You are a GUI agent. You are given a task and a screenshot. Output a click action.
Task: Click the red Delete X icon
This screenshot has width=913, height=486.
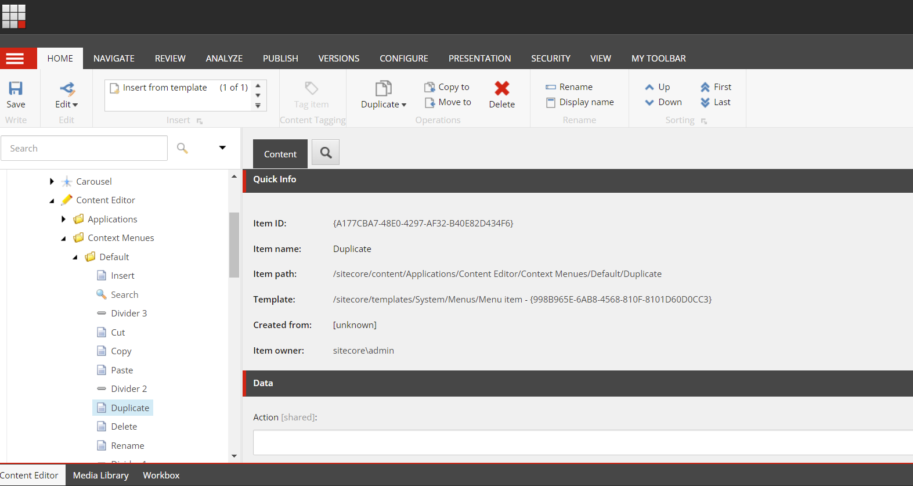click(x=502, y=88)
